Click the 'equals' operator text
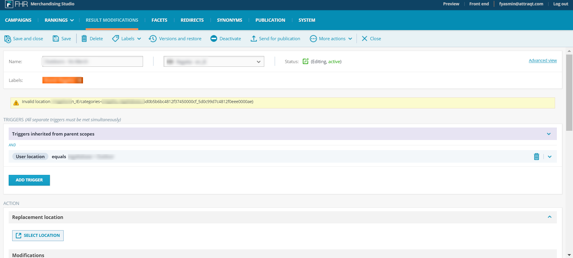The width and height of the screenshot is (573, 258). (59, 157)
